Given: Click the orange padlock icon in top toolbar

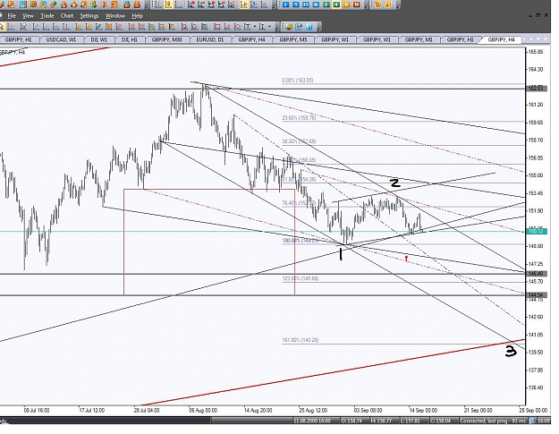Looking at the screenshot, I should click(x=127, y=4).
